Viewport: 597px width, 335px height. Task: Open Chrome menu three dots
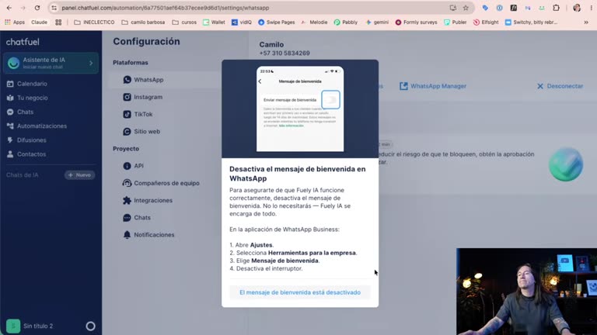(x=592, y=8)
